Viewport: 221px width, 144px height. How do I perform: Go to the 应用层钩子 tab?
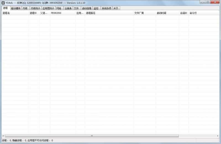coord(48,8)
